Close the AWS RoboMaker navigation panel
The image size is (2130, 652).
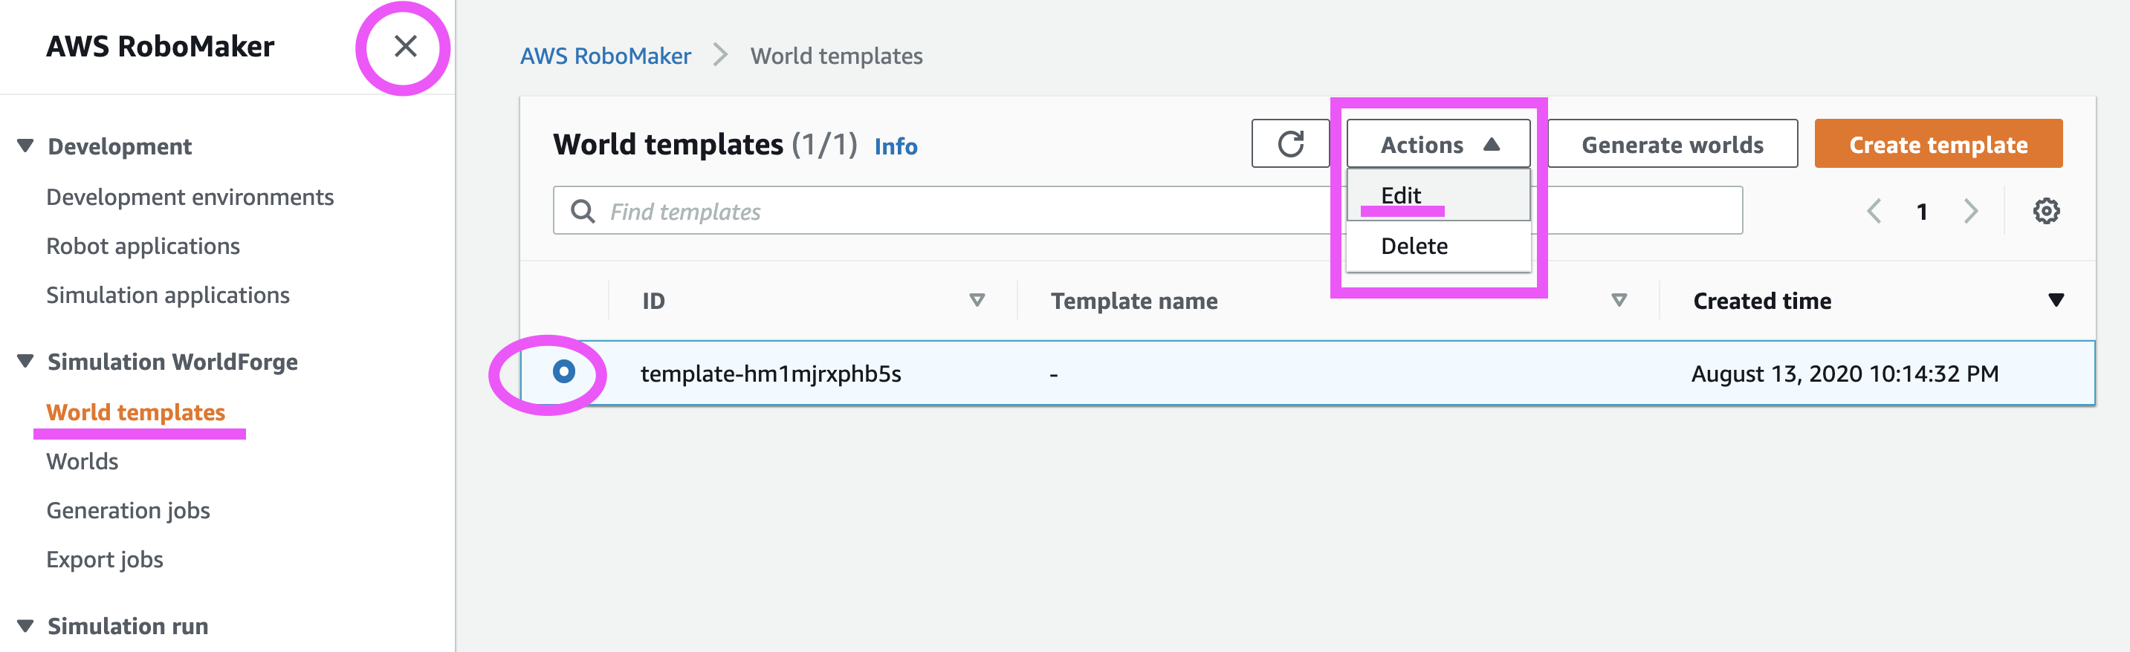coord(405,46)
